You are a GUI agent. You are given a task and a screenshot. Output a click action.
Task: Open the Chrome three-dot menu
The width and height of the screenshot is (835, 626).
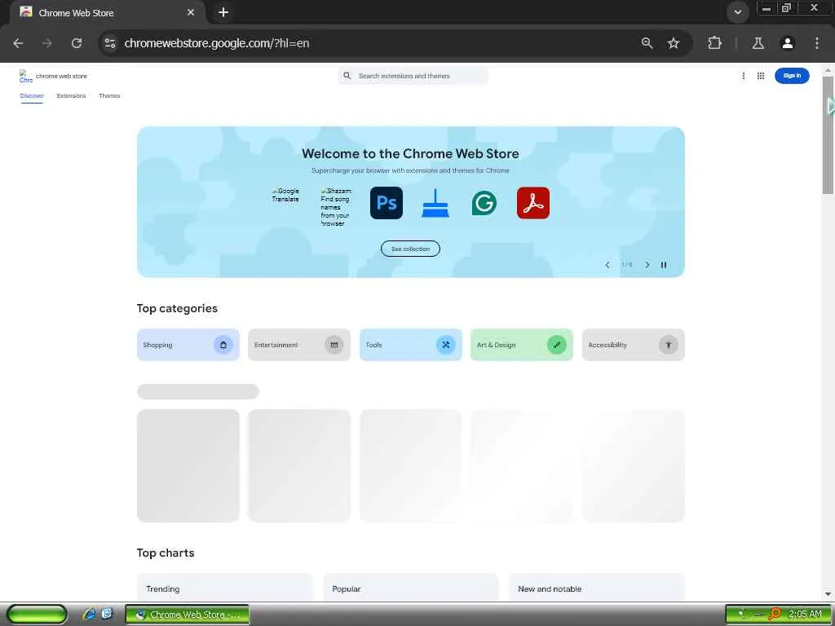coord(817,43)
